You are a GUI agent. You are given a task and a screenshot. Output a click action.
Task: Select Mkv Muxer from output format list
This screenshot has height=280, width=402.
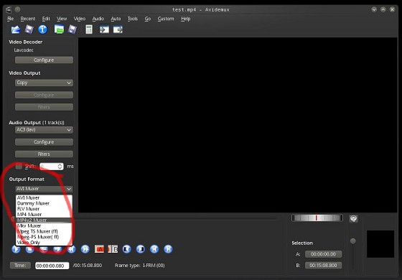pyautogui.click(x=29, y=225)
